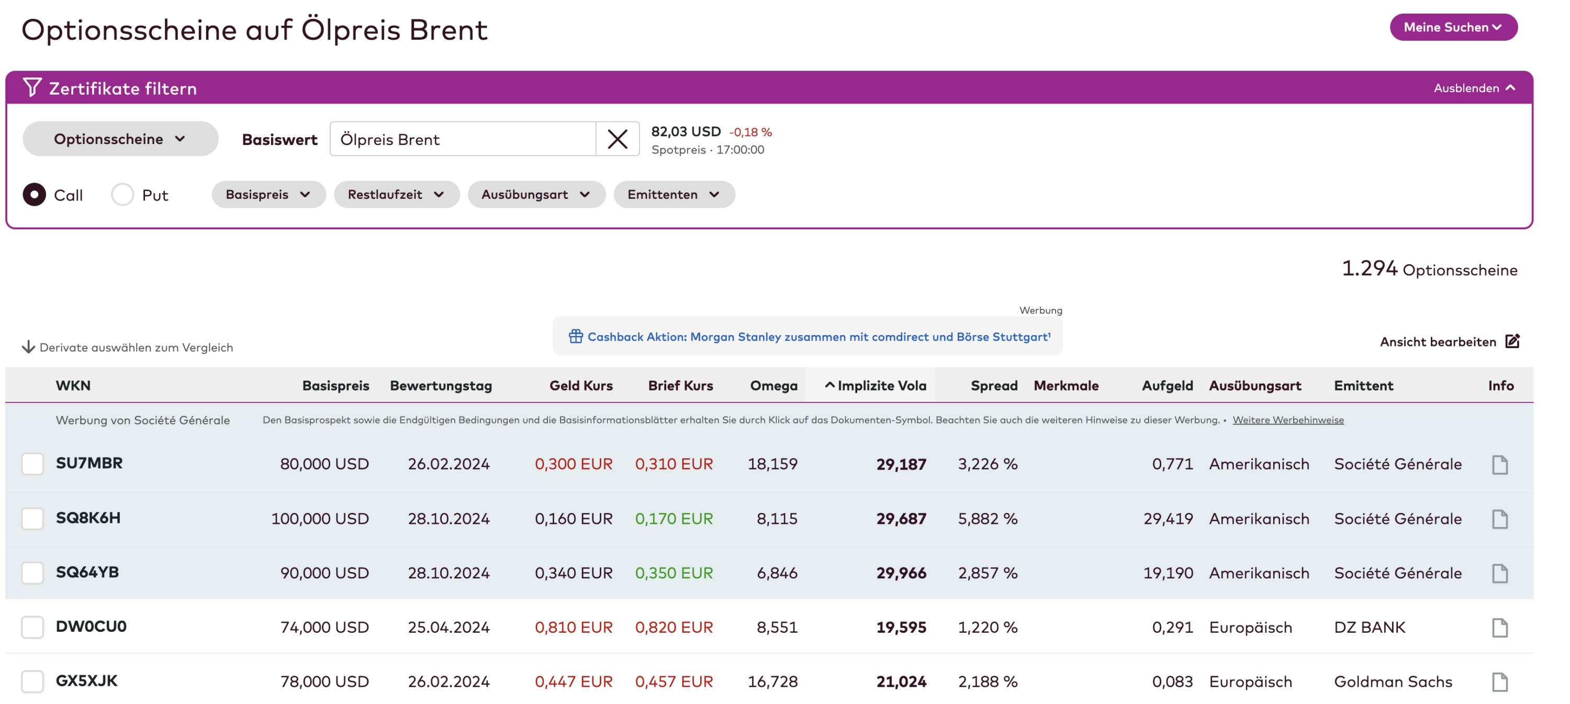Select the Put radio button
1570x704 pixels.
coord(122,194)
